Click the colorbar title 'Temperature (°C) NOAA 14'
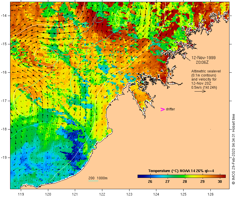 tap(172, 171)
